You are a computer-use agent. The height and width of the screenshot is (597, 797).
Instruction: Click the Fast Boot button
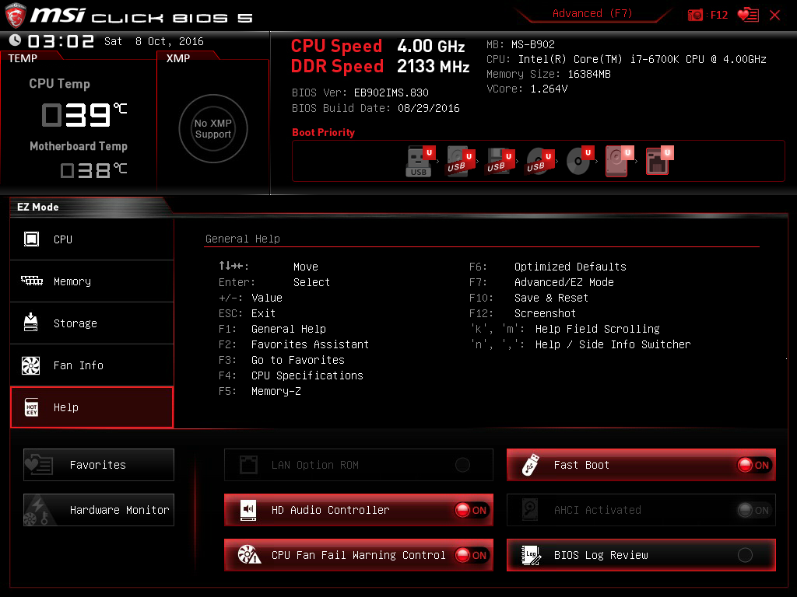coord(641,465)
